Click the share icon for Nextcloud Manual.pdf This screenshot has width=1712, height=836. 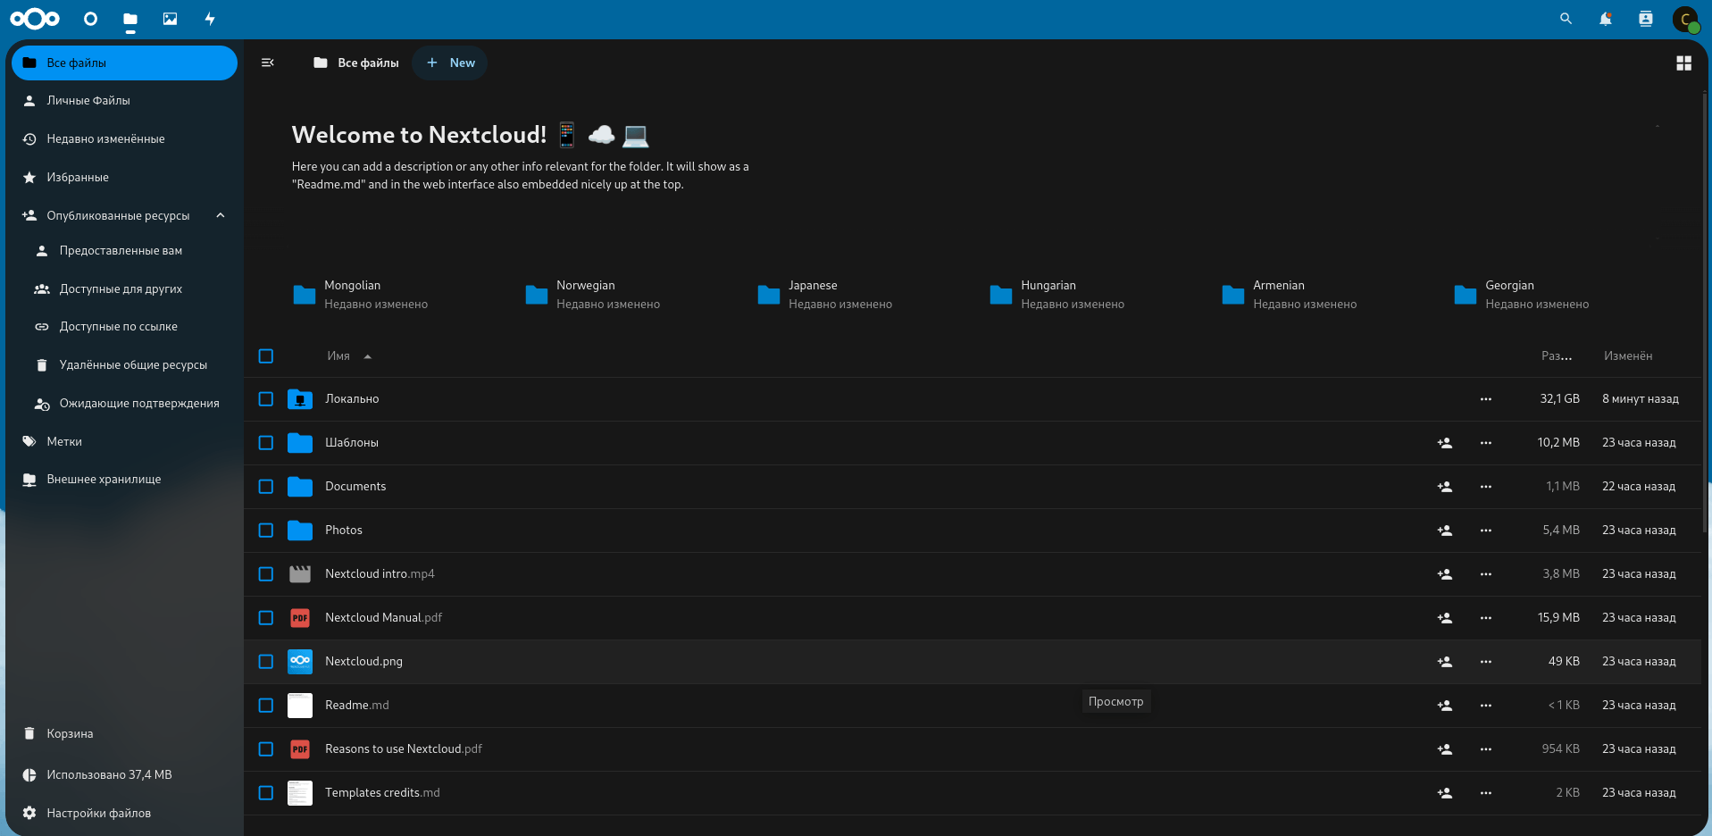[1445, 618]
